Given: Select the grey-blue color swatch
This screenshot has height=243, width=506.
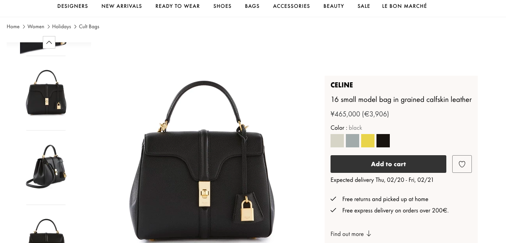Looking at the screenshot, I should tap(353, 141).
